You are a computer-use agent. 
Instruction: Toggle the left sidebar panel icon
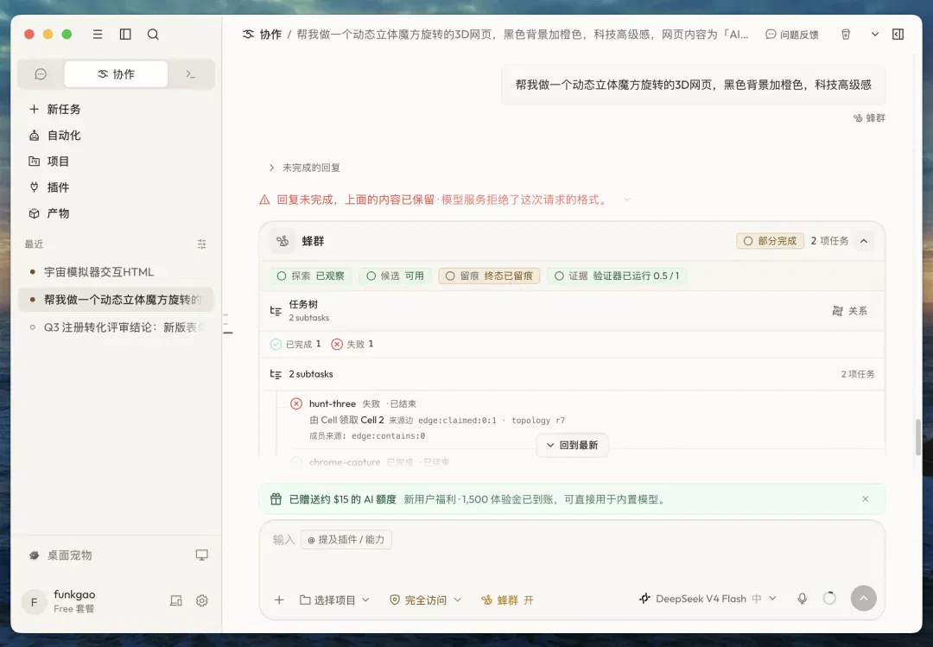tap(125, 35)
